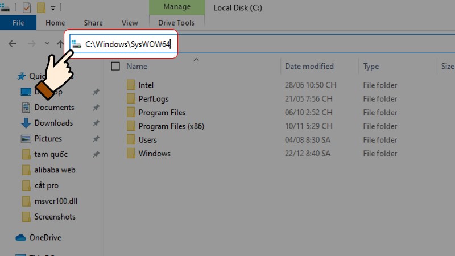Click the New folder icon in title bar
The height and width of the screenshot is (256, 455).
(41, 8)
